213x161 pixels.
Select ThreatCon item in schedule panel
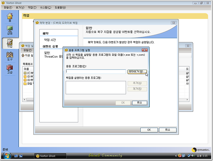pos(53,57)
